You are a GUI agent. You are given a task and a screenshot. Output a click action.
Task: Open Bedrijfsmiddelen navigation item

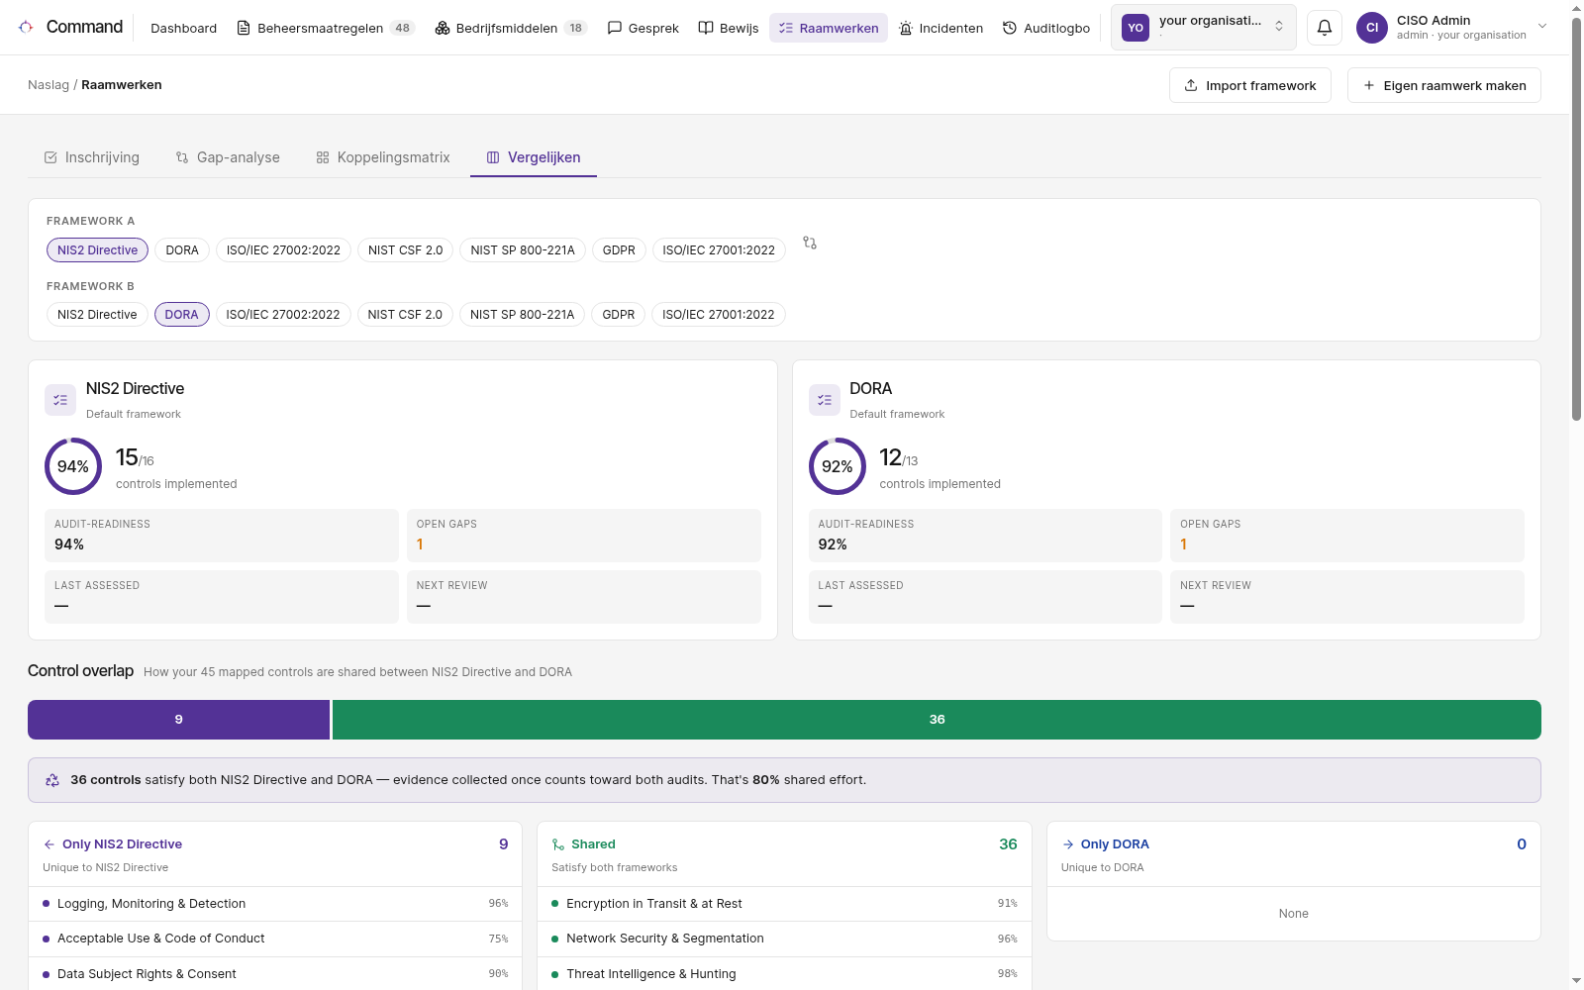[x=511, y=28]
